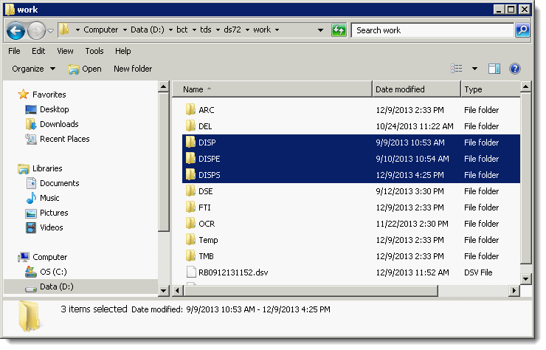Click the address bar folder icon
The height and width of the screenshot is (350, 546).
63,30
